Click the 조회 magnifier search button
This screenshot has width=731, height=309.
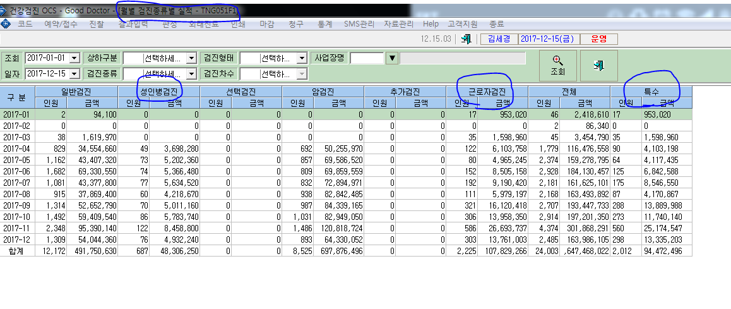(x=557, y=66)
